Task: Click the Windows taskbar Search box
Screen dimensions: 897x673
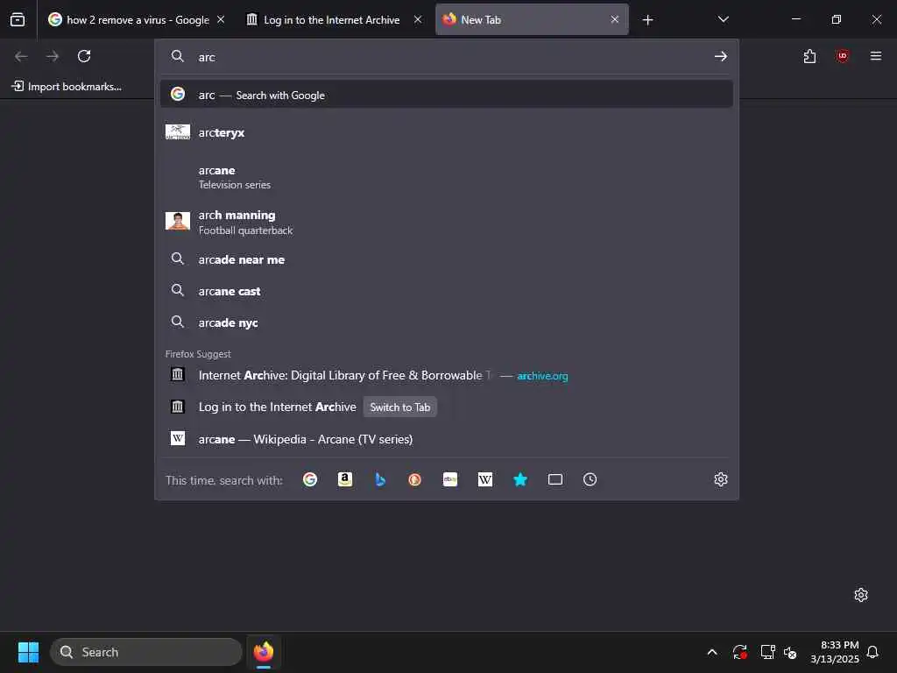Action: coord(146,652)
